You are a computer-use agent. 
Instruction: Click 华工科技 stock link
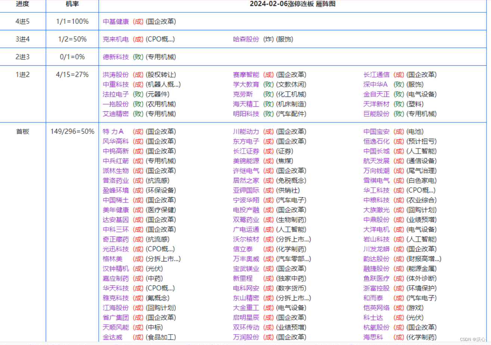pyautogui.click(x=376, y=190)
